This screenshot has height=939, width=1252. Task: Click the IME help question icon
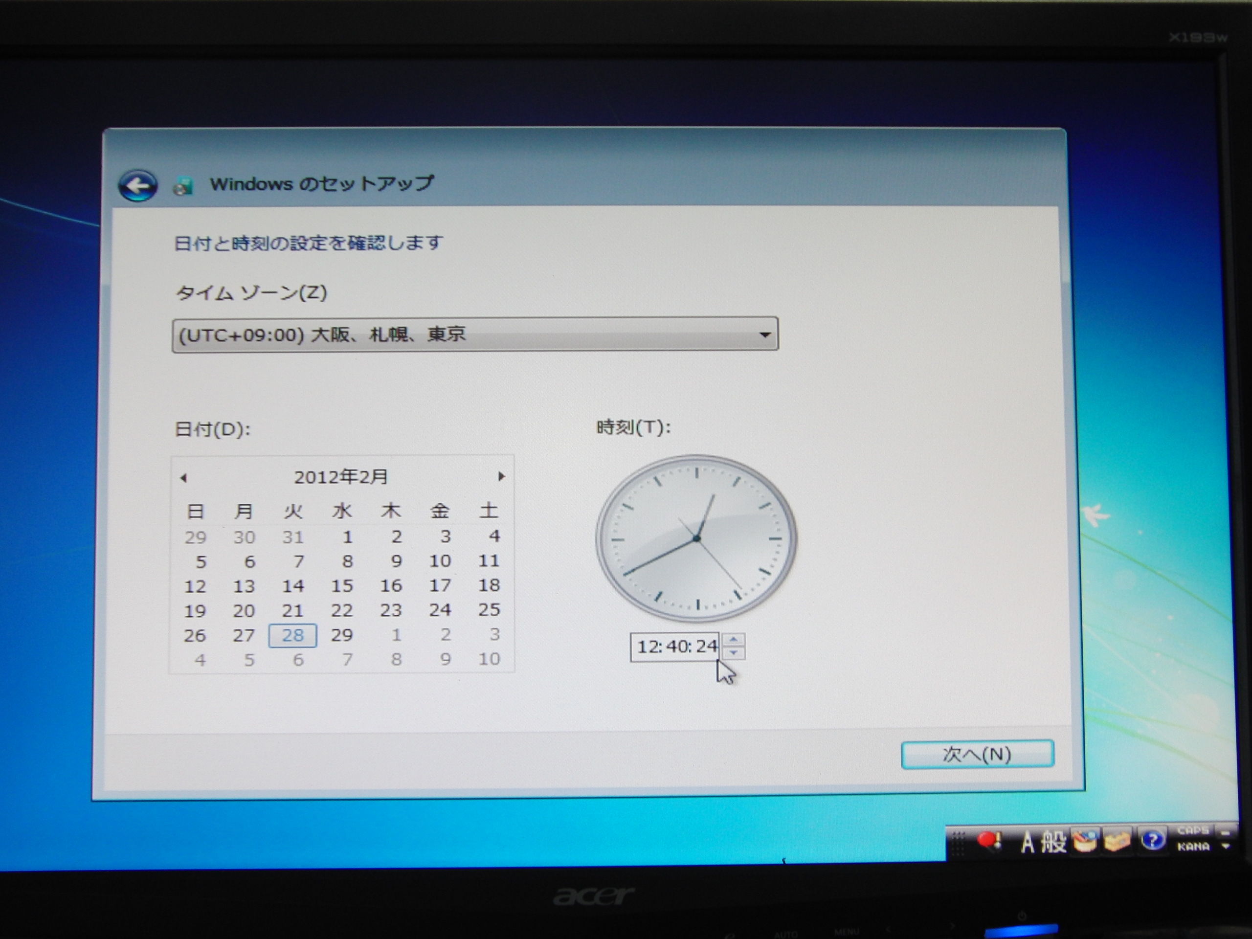click(x=1152, y=841)
